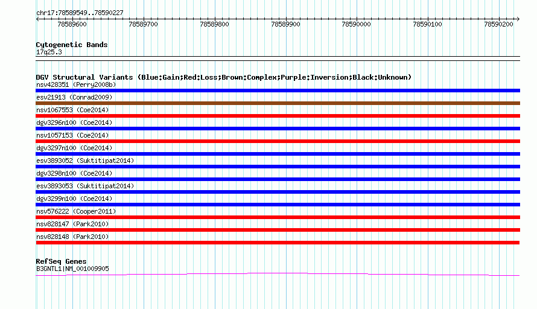This screenshot has width=537, height=309.
Task: Click the blue gain bar of dgv3298n100
Action: 278,179
